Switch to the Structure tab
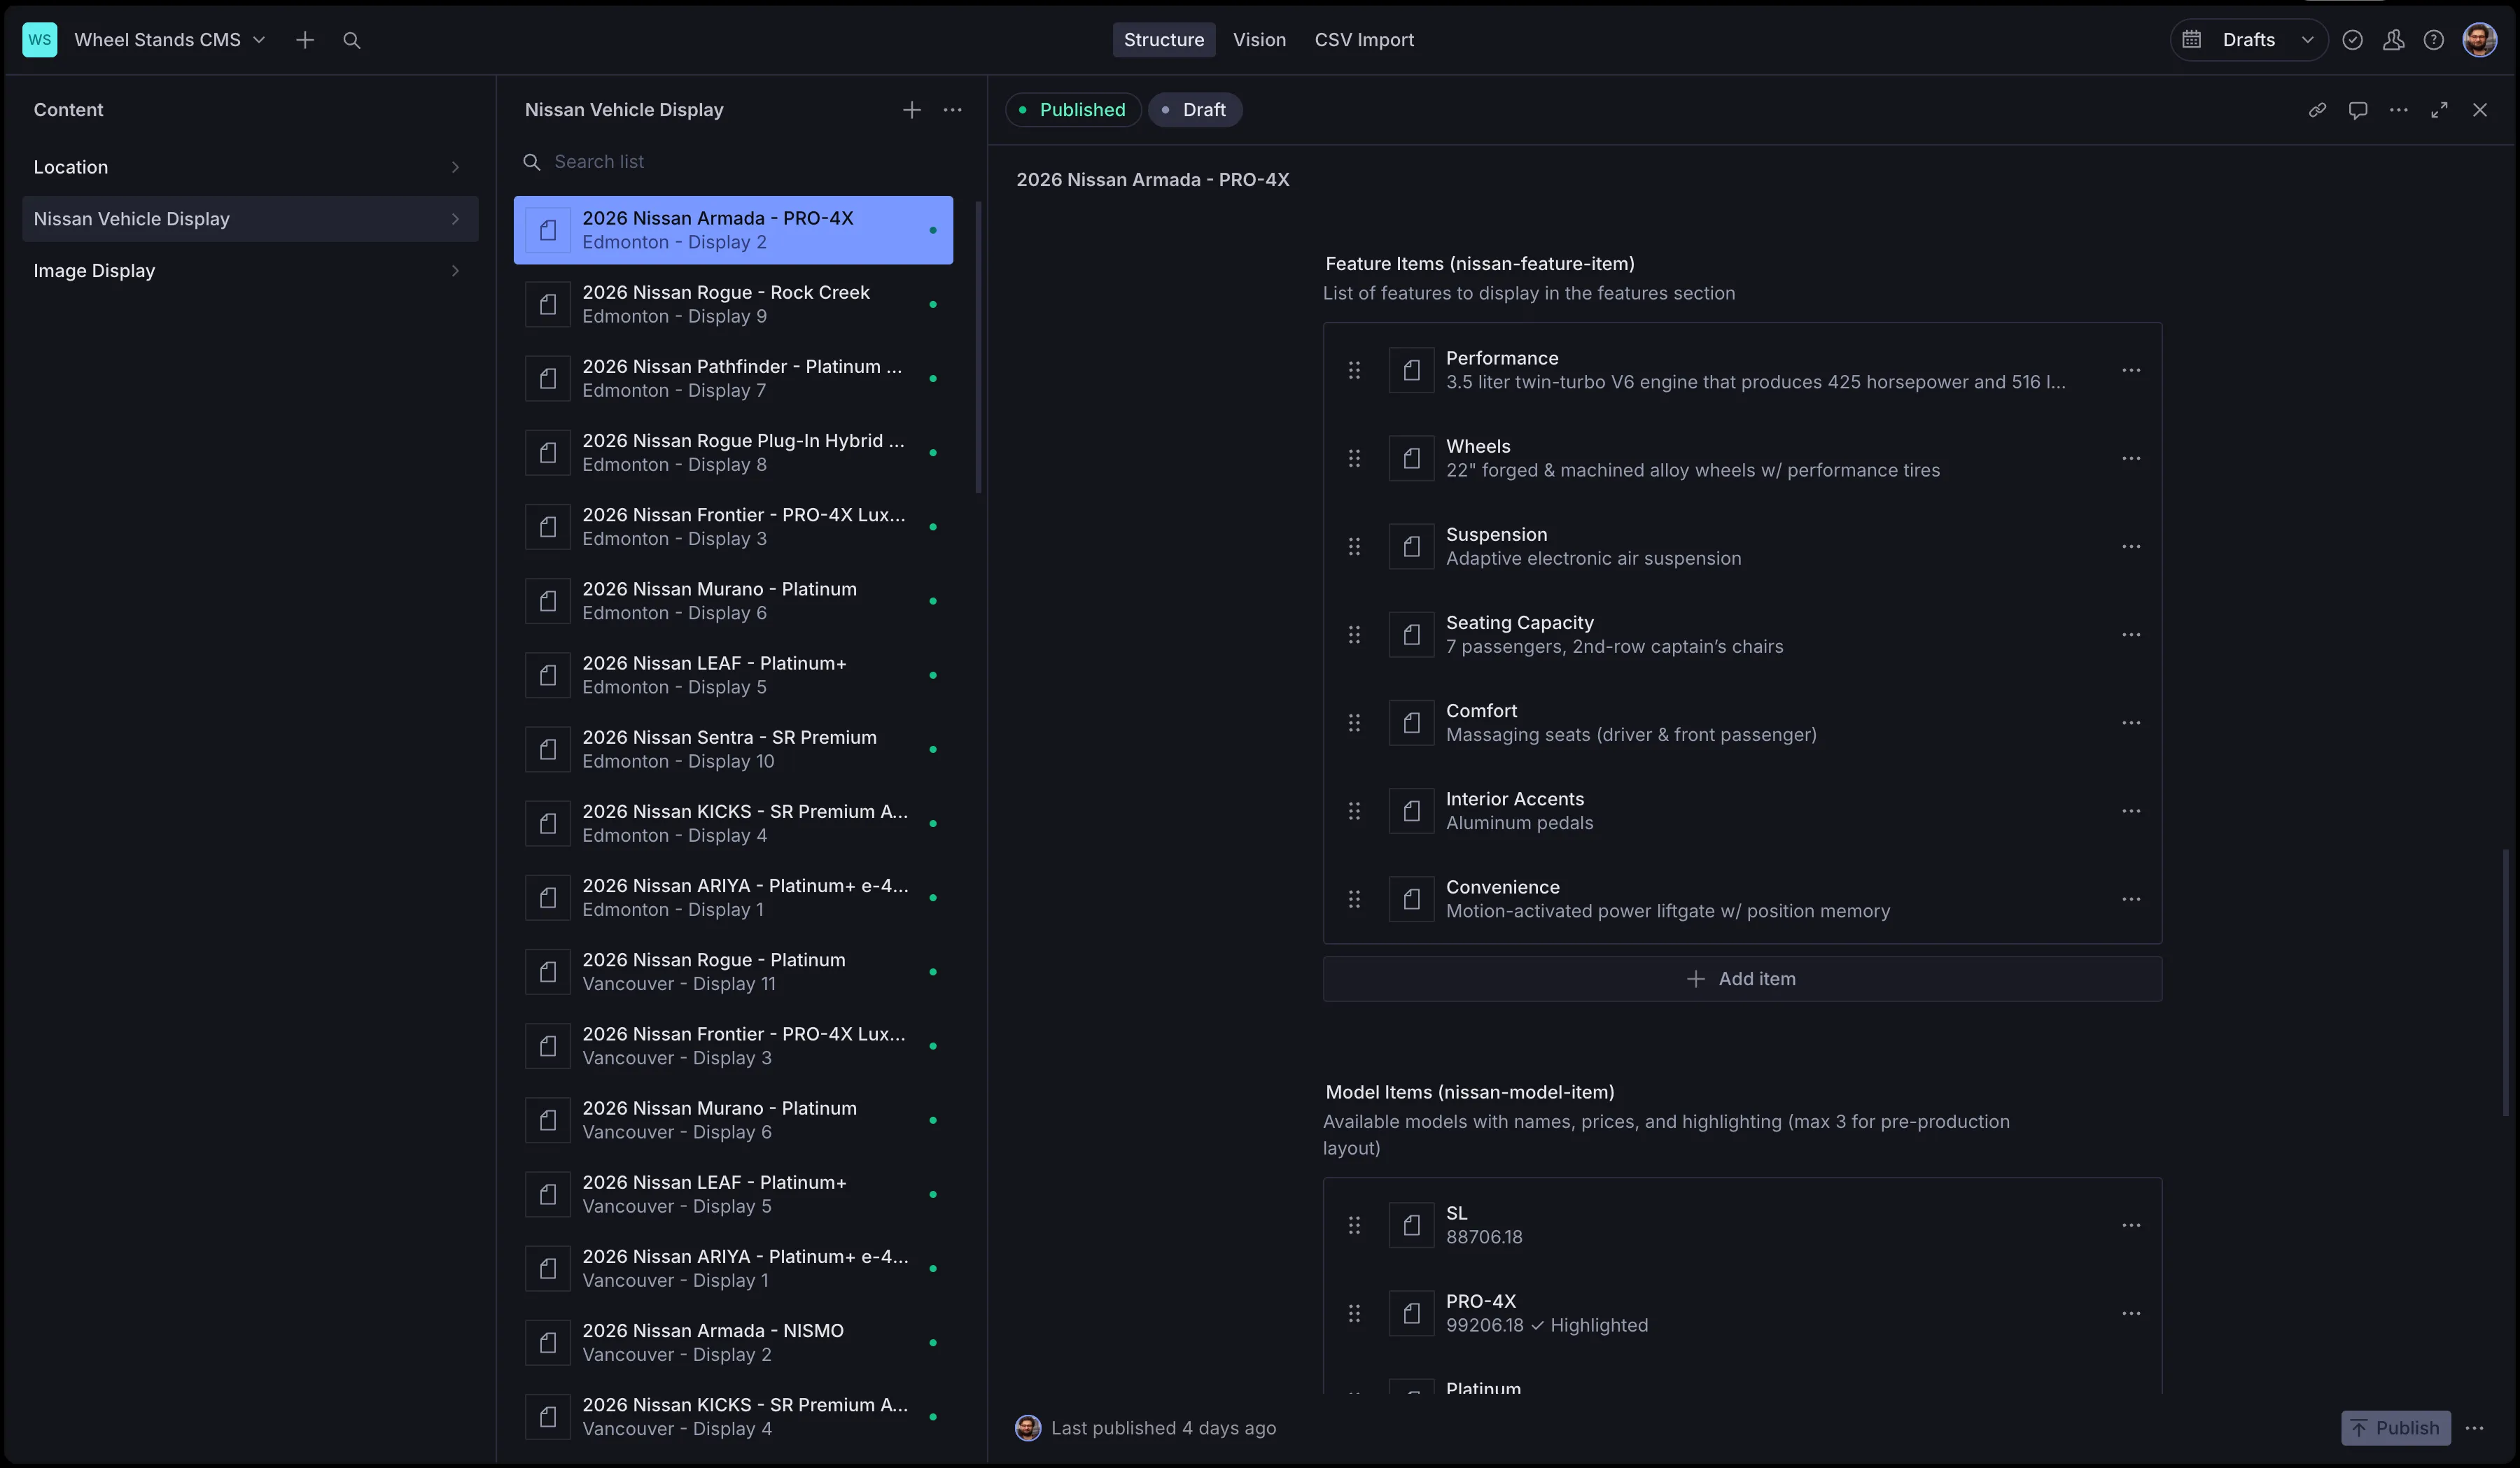The image size is (2520, 1468). (1163, 40)
